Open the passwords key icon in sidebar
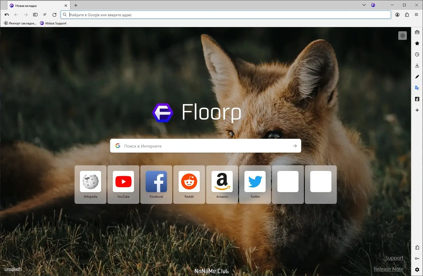Image resolution: width=423 pixels, height=276 pixels. (x=417, y=258)
